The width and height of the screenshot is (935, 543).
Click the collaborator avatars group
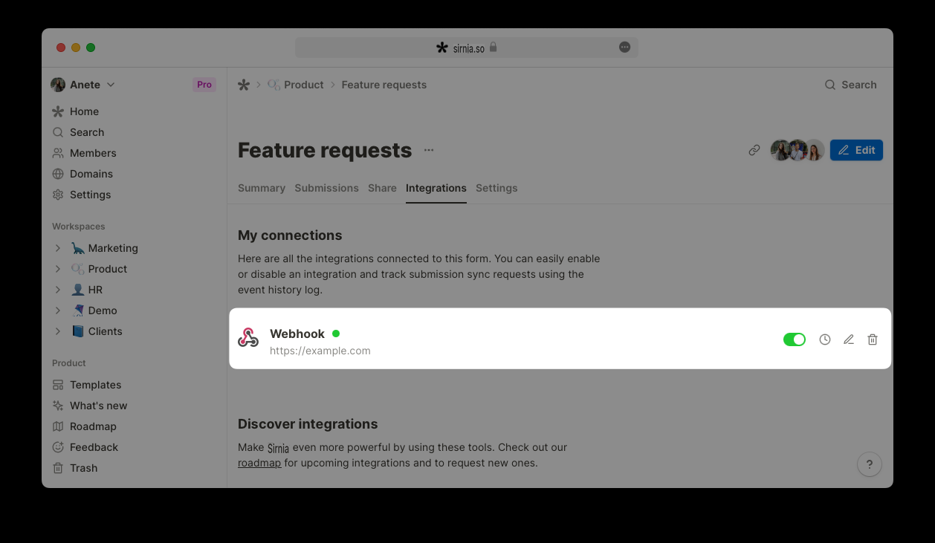click(x=797, y=150)
